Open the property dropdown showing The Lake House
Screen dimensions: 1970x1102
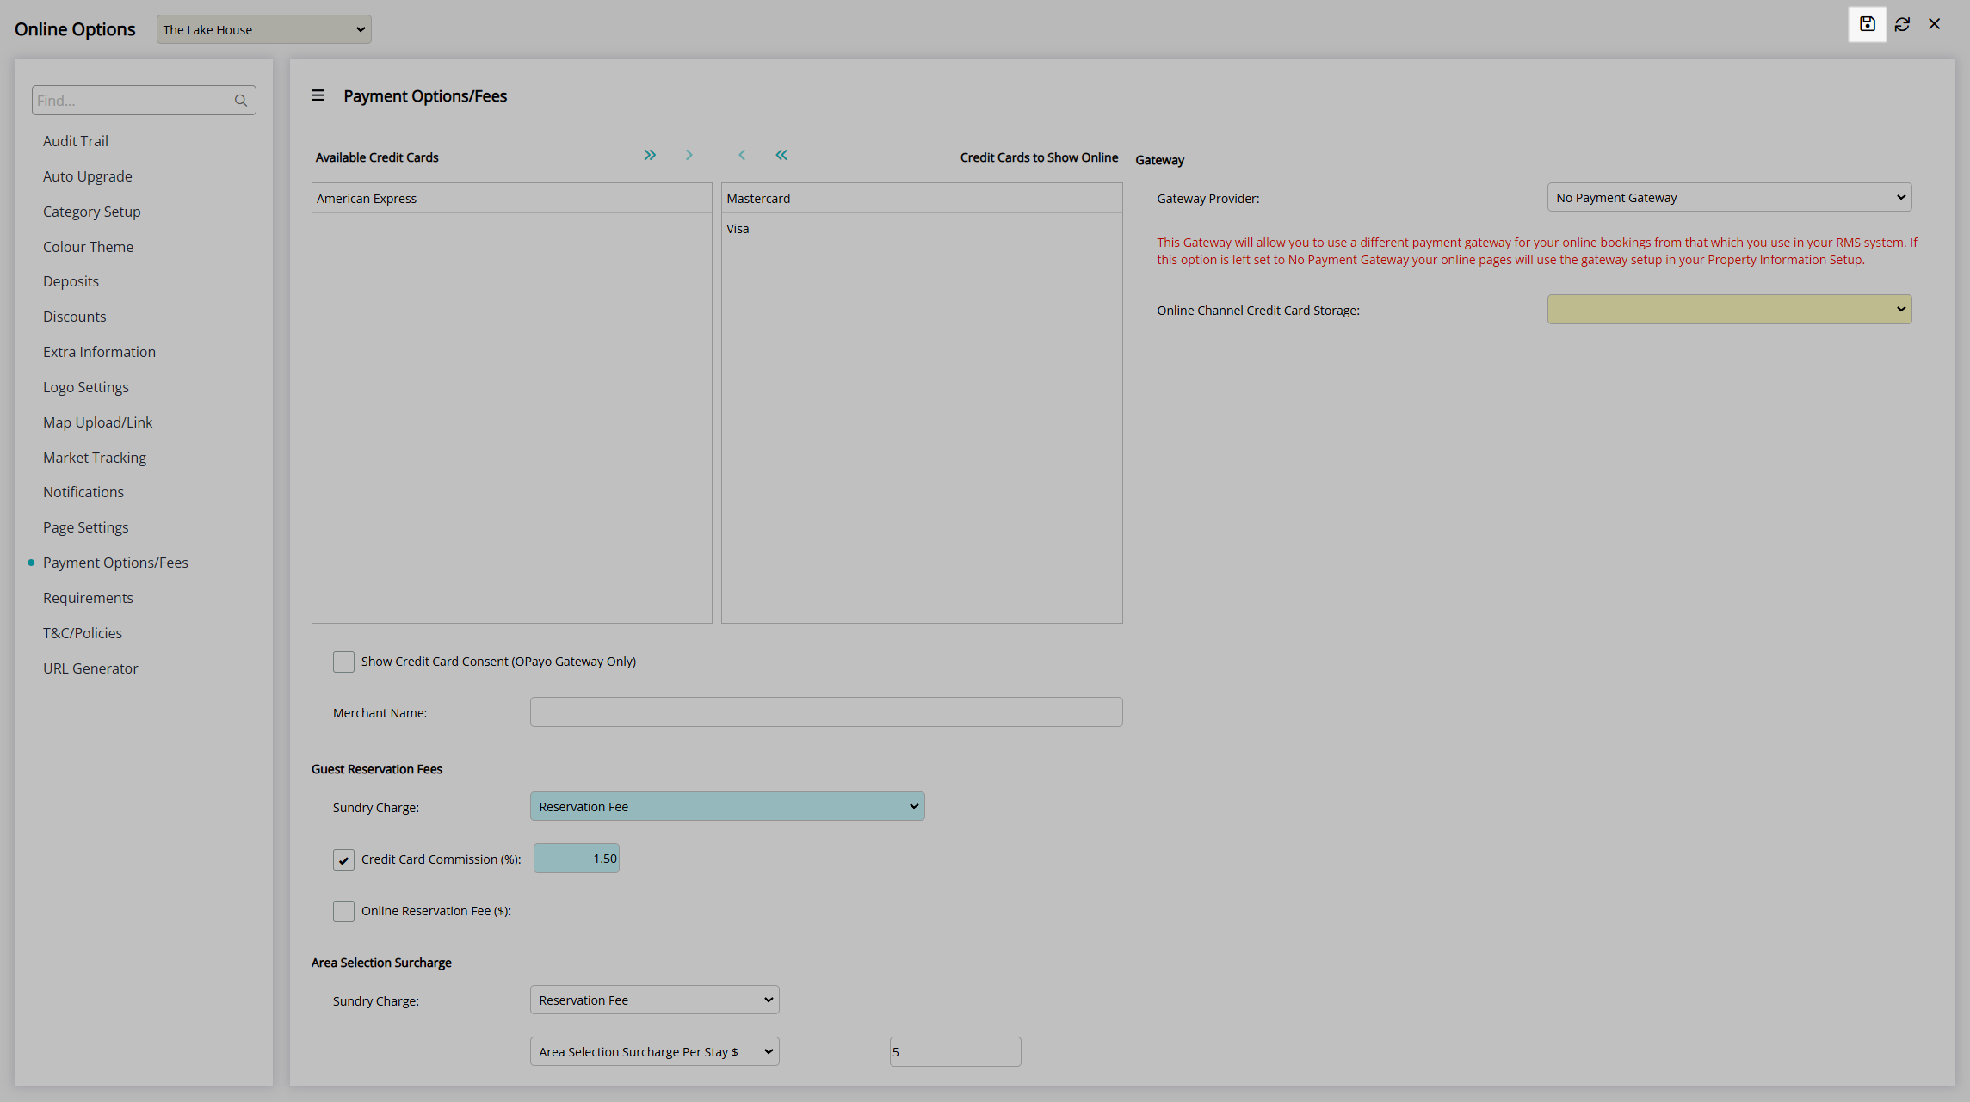[263, 29]
